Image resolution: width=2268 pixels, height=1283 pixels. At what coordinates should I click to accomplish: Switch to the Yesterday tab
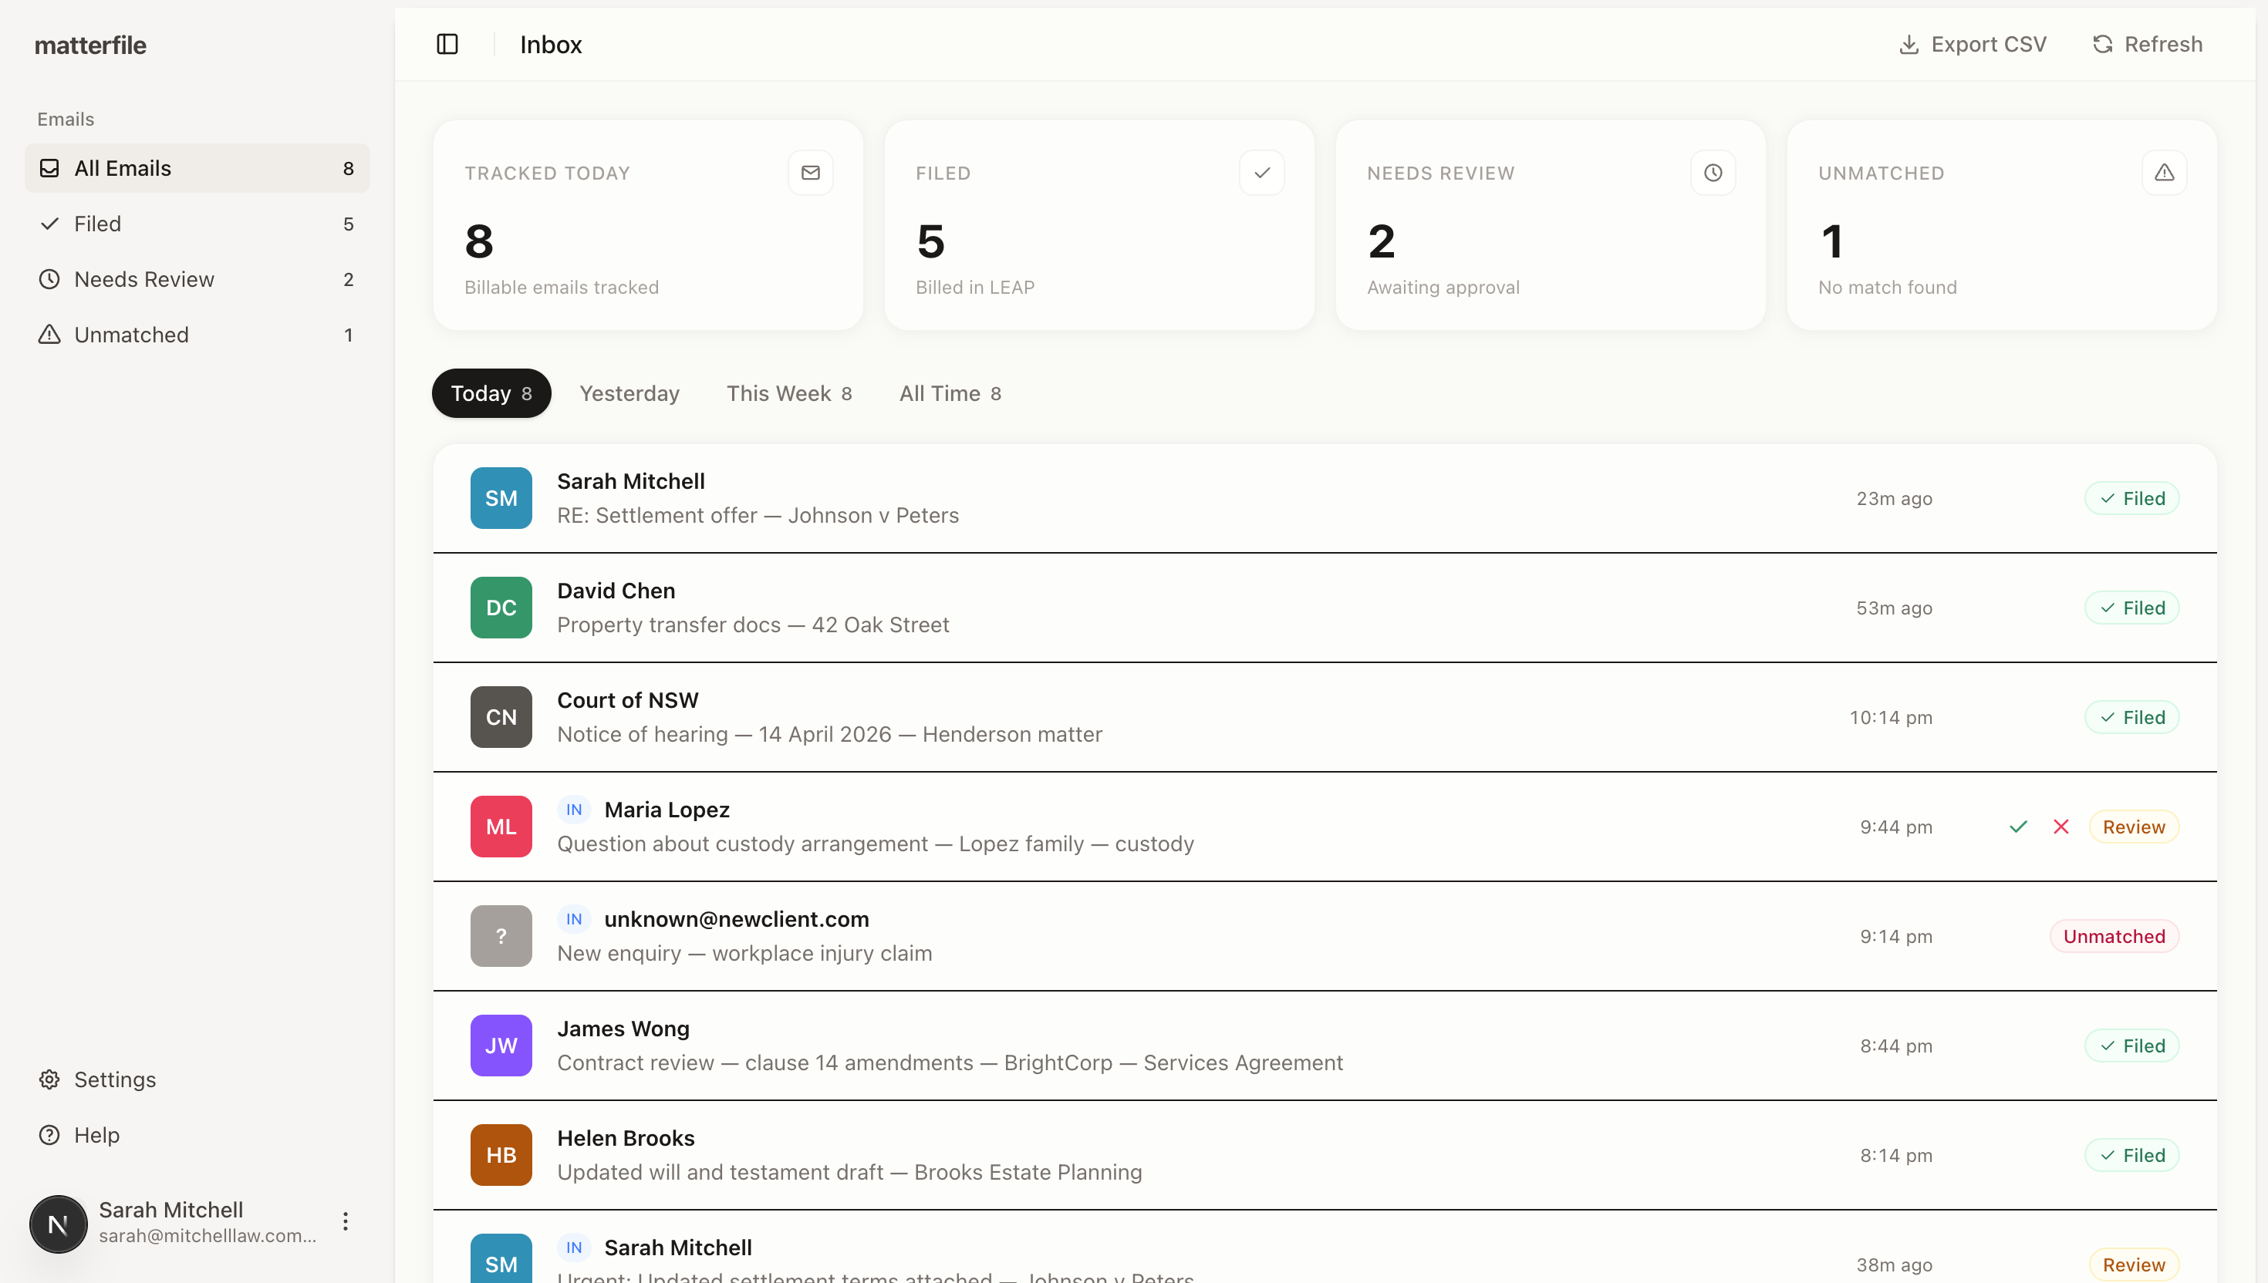[629, 393]
